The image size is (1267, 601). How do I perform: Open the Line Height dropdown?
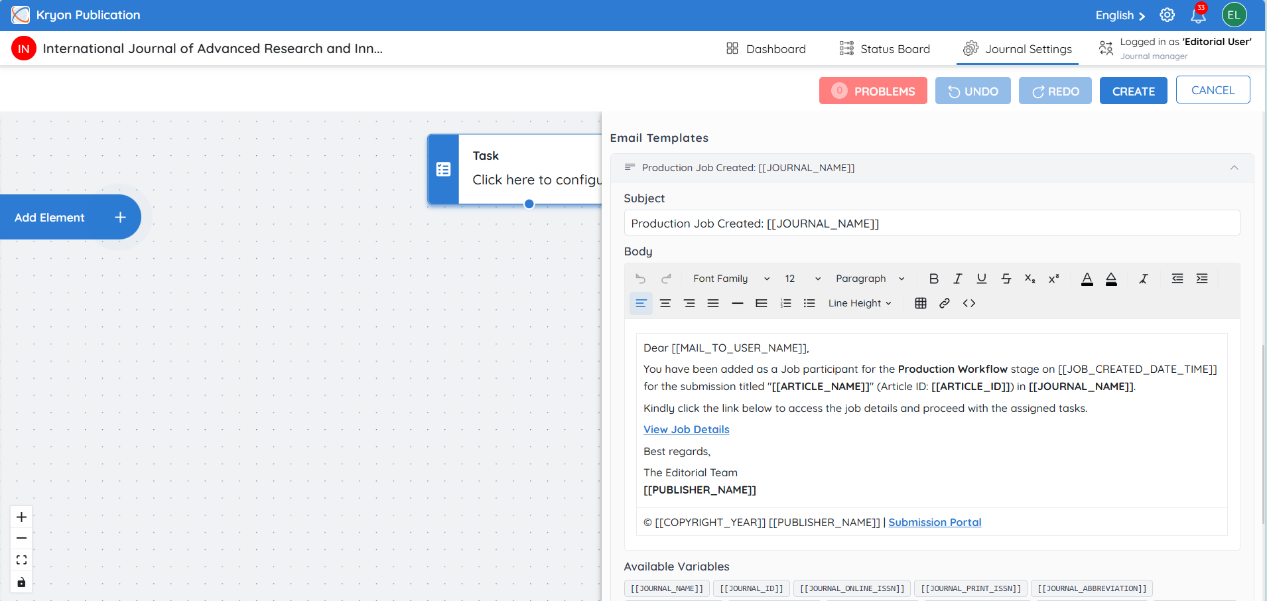point(860,303)
